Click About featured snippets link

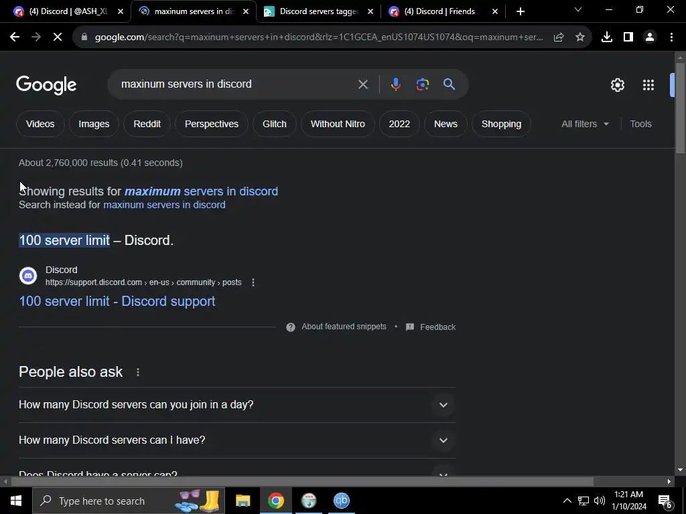click(x=344, y=327)
